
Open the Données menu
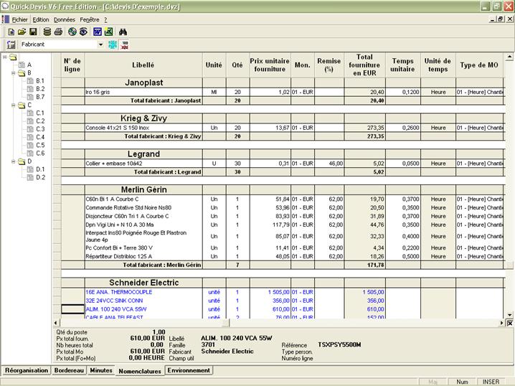pos(65,19)
